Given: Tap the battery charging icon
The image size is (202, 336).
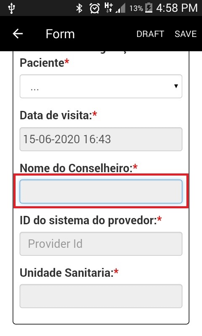Looking at the screenshot, I should (149, 8).
